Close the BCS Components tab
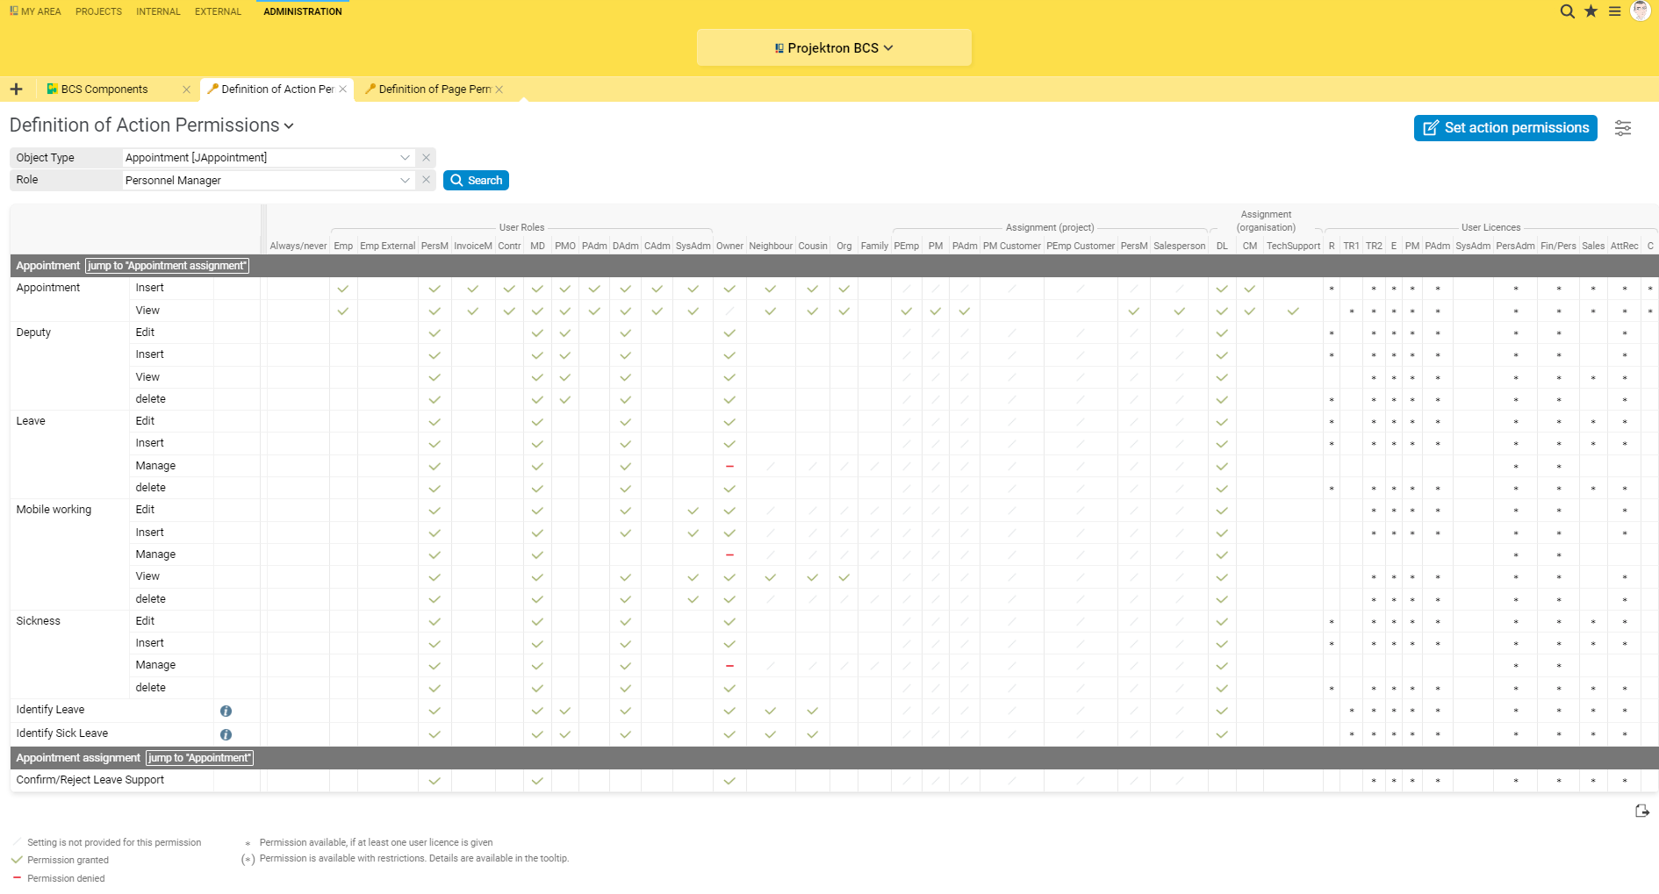Screen dimensions: 1659x894 pyautogui.click(x=186, y=89)
